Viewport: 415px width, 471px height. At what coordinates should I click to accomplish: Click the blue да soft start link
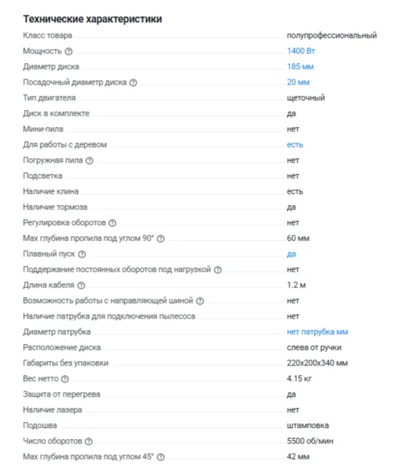291,254
